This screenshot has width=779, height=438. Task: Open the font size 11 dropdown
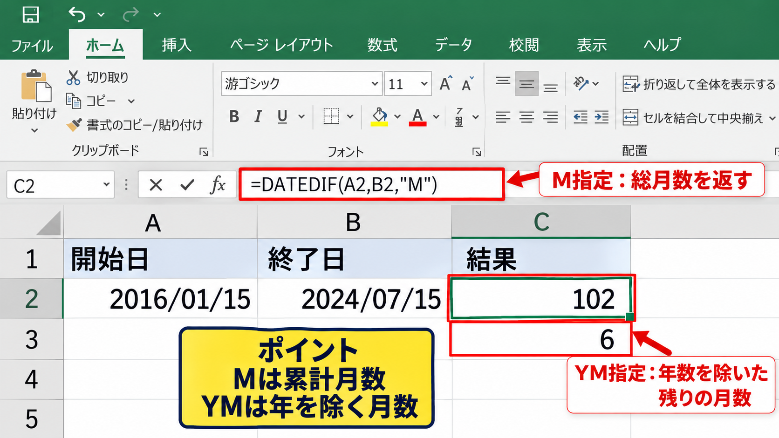[x=424, y=84]
